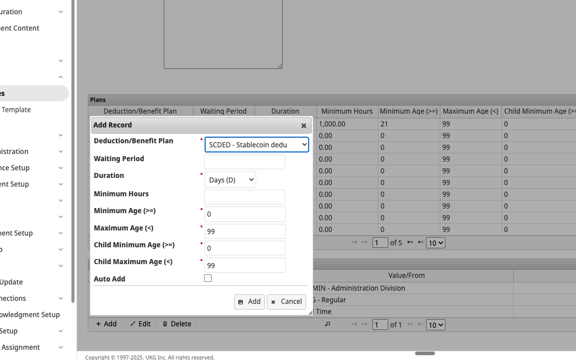The image size is (576, 360).
Task: Click the trash Delete icon in grid toolbar
Action: click(x=165, y=324)
